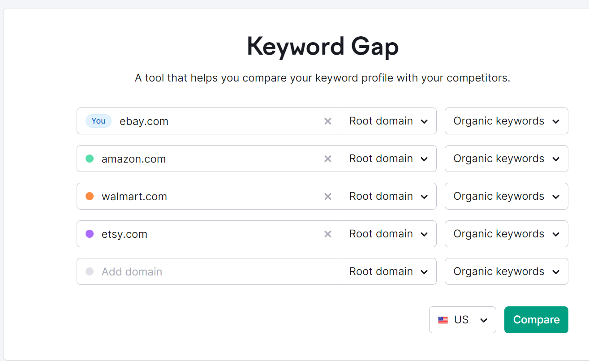Click into the ebay.com domain field
589x361 pixels.
tap(215, 121)
